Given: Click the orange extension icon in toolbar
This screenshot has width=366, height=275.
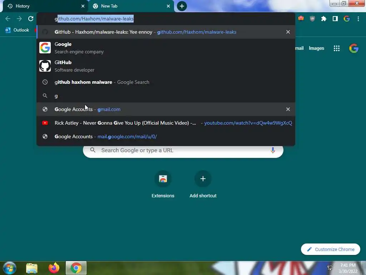Looking at the screenshot, I should click(301, 19).
